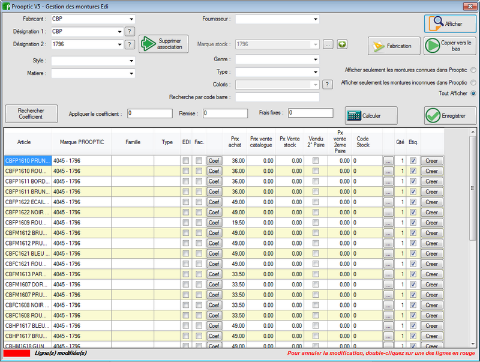The image size is (480, 362).
Task: Click the Appliquer le coefficient input field
Action: point(150,113)
